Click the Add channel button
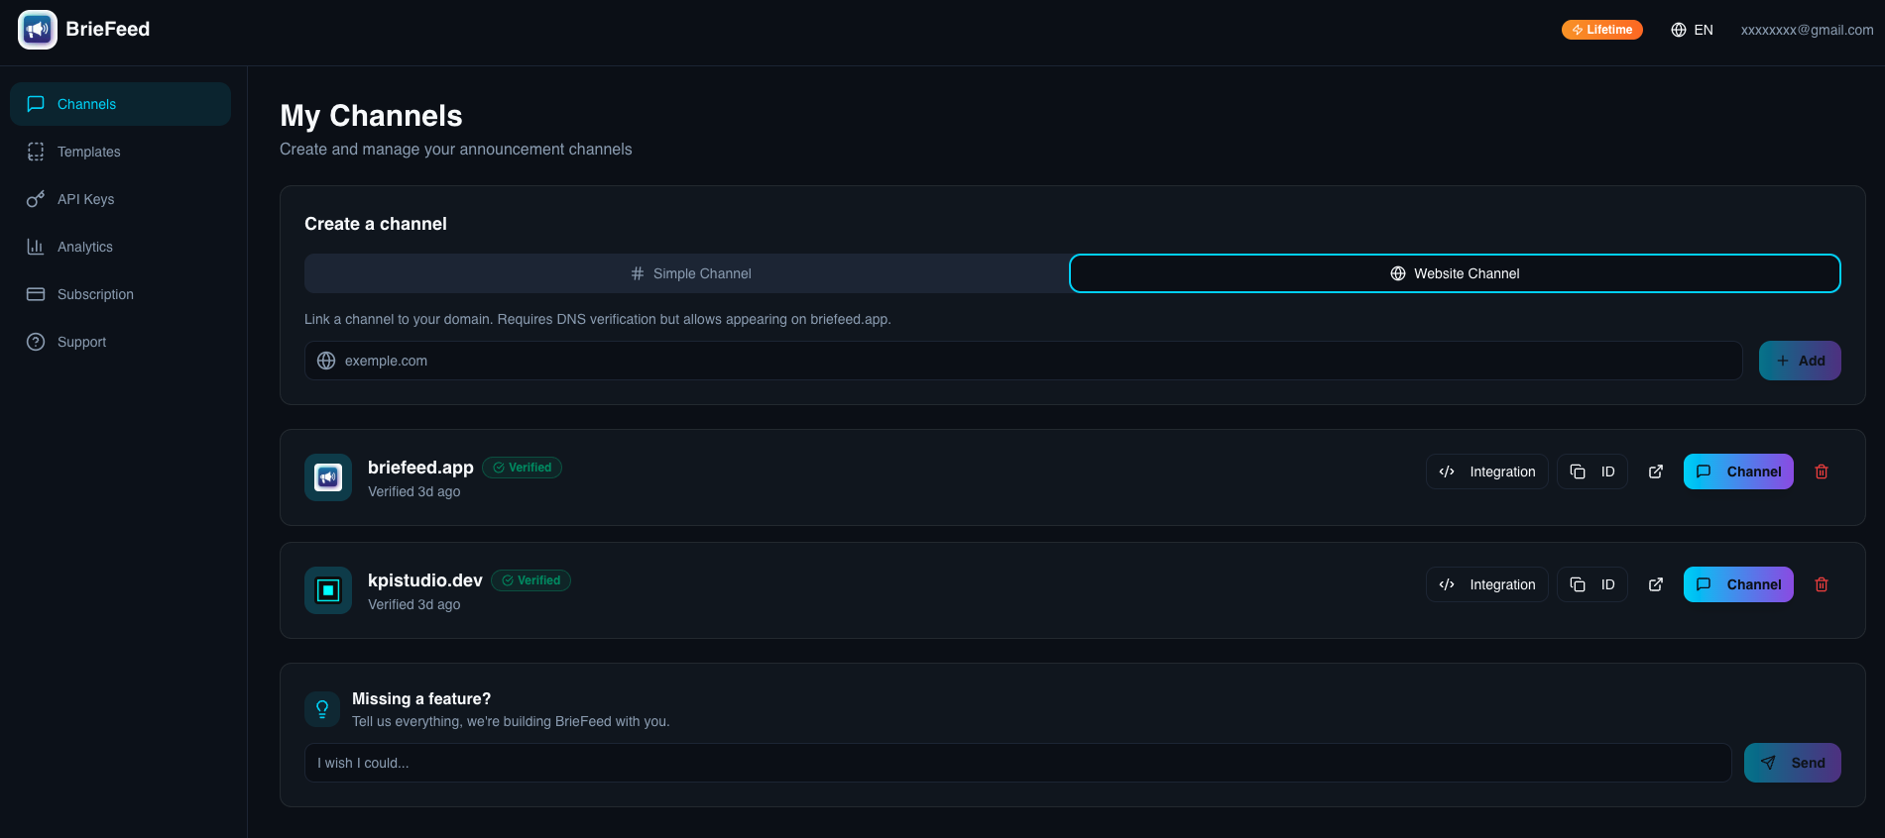 pyautogui.click(x=1800, y=361)
